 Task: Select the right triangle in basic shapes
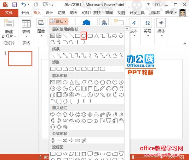[77, 82]
